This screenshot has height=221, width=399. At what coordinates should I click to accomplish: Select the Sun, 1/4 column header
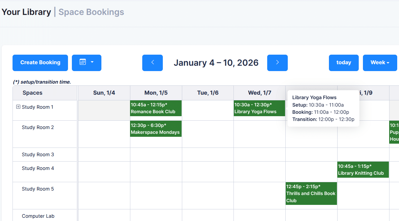coord(104,93)
